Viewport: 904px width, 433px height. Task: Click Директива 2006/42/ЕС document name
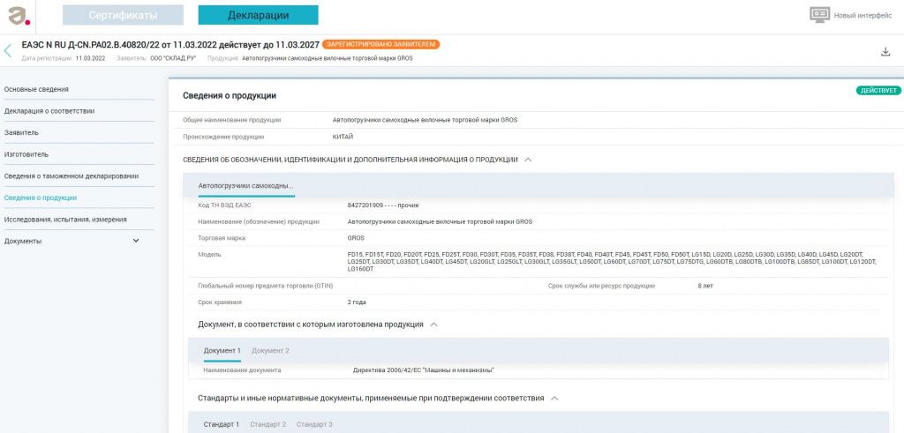[424, 370]
